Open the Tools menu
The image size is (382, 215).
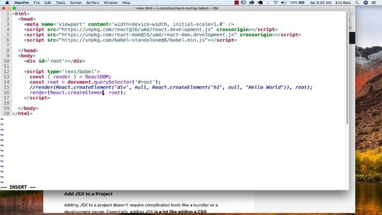coord(60,2)
